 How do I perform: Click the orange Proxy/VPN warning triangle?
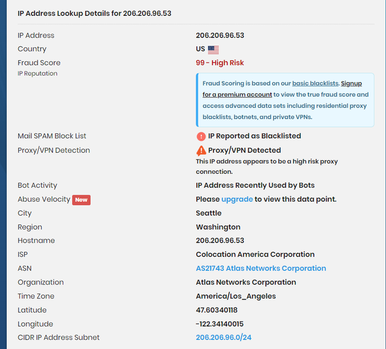point(201,150)
